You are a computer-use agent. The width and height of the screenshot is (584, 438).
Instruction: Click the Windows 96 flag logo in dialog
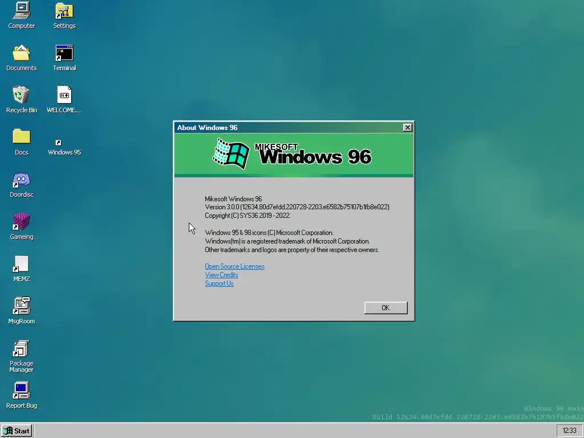coord(231,153)
